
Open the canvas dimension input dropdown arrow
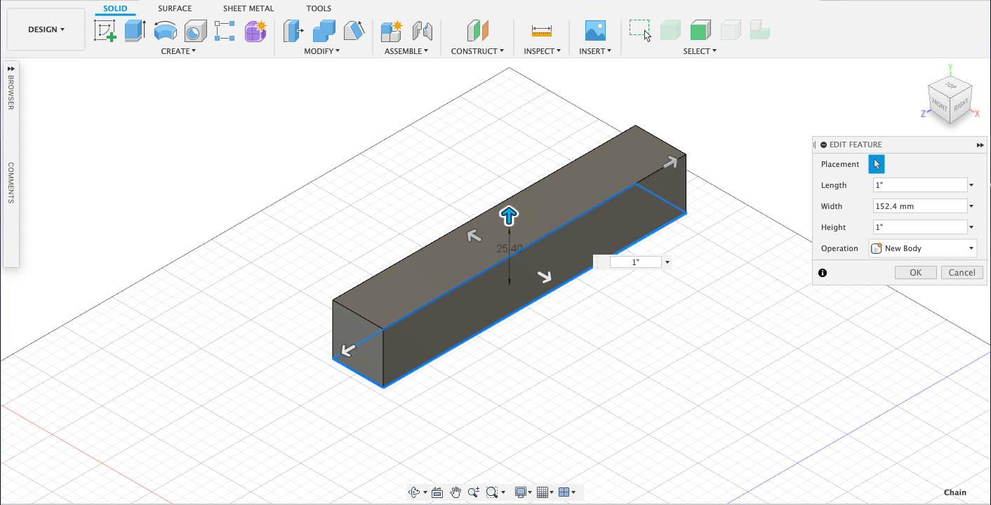tap(667, 262)
